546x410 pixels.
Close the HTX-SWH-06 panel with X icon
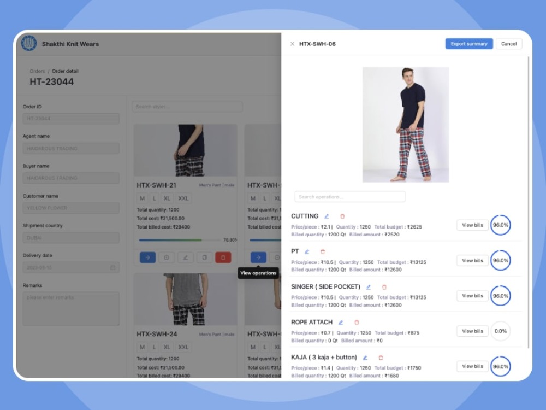click(292, 44)
